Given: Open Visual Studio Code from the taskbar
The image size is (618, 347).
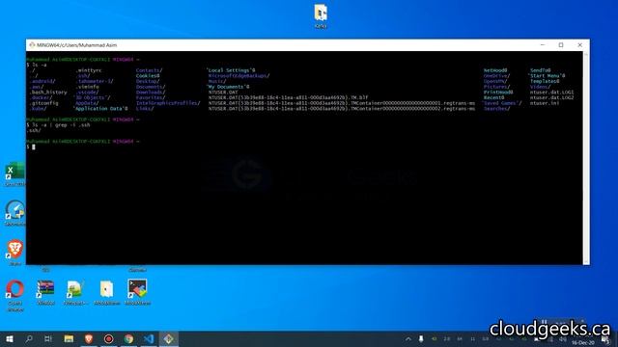Looking at the screenshot, I should coord(149,338).
